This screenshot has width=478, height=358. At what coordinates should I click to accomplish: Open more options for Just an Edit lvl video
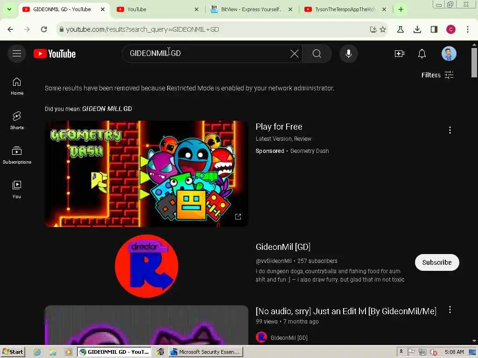pyautogui.click(x=450, y=310)
